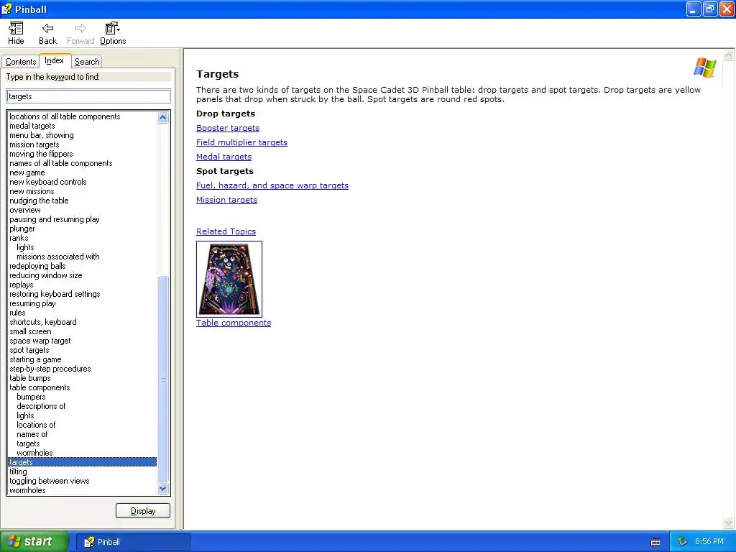The width and height of the screenshot is (736, 552).
Task: Click the pinball table thumbnail image
Action: click(229, 280)
